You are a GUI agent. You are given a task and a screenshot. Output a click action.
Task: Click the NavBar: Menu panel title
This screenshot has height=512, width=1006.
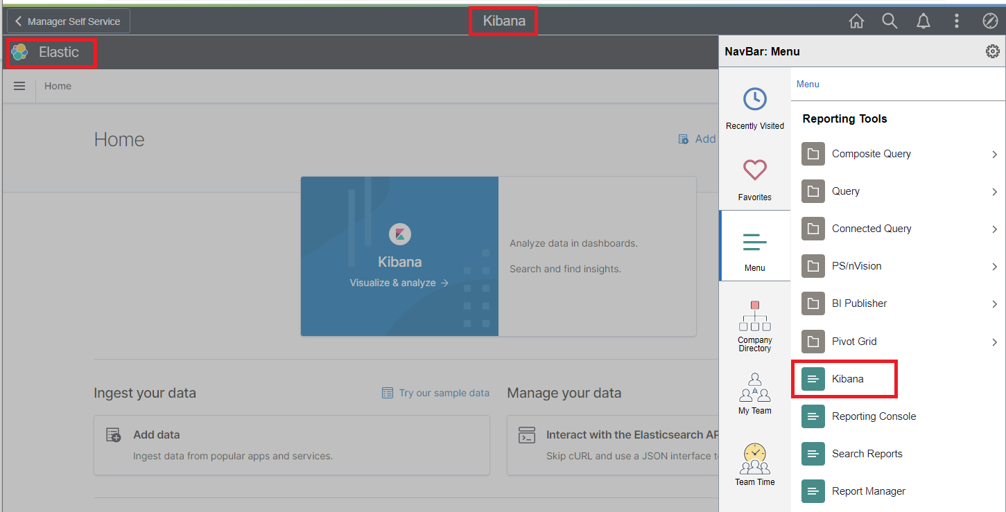coord(762,51)
